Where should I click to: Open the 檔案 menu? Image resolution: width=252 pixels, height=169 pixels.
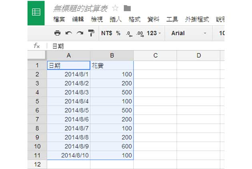[x=59, y=20]
